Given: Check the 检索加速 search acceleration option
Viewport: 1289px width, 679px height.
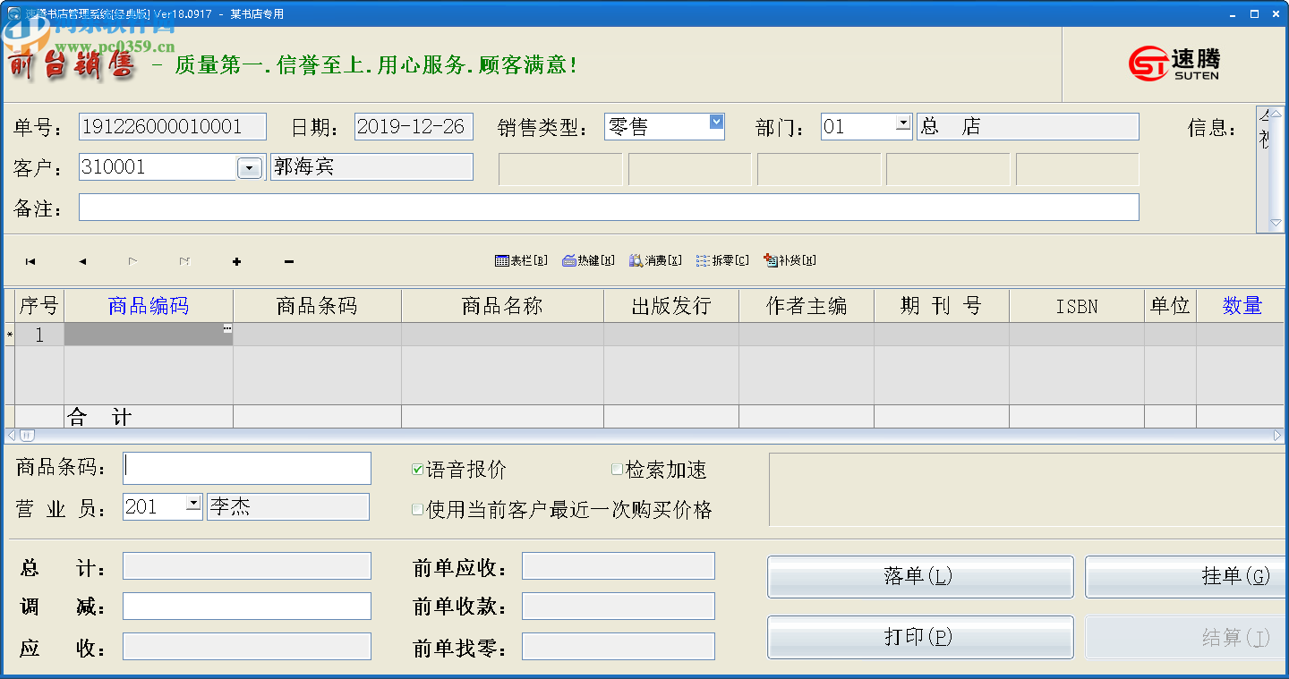Looking at the screenshot, I should 617,468.
